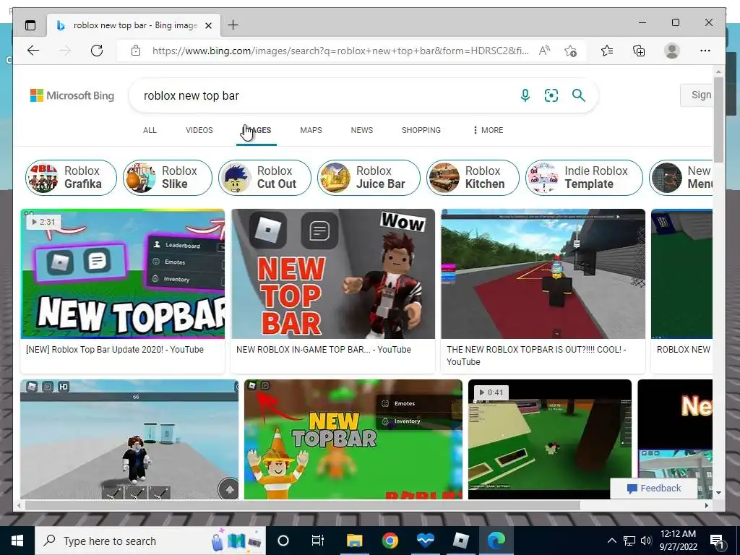Select Roblox Kitchen suggestion chip
Screen dimensions: 740x555
pyautogui.click(x=473, y=178)
